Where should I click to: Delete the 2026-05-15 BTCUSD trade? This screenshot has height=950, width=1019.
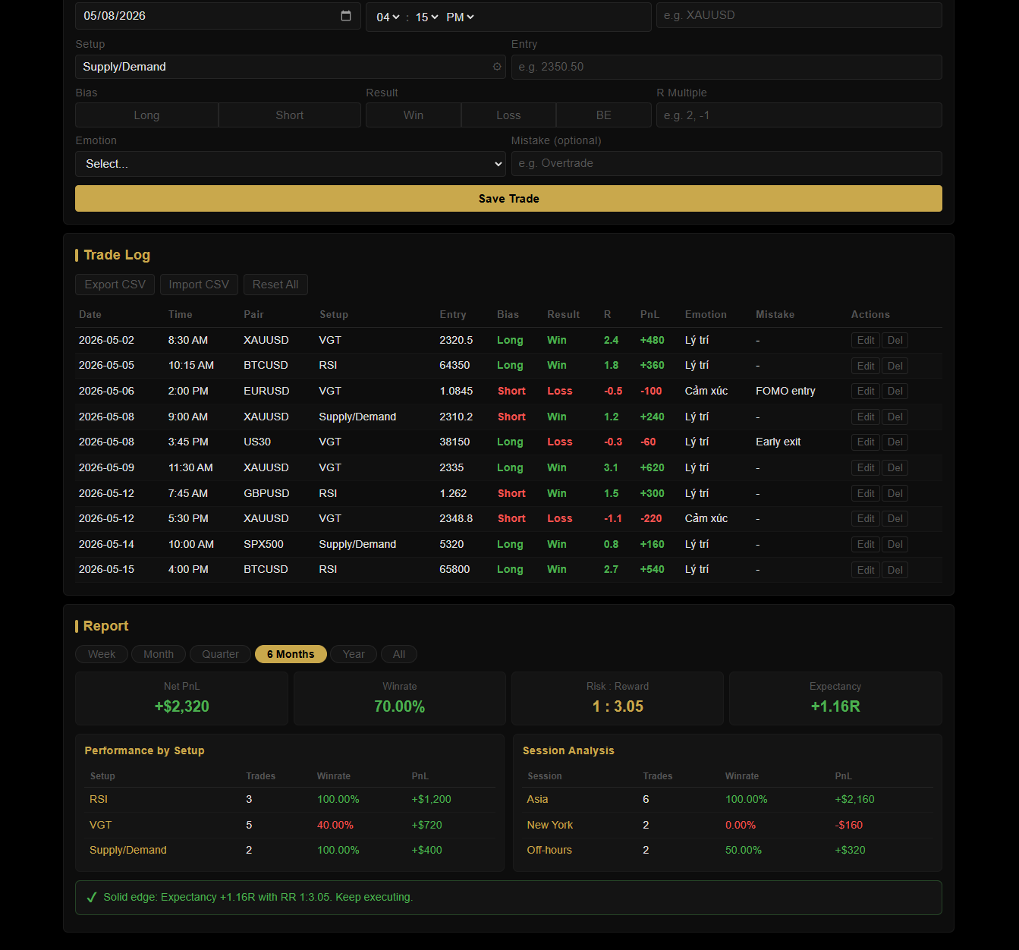(x=895, y=570)
